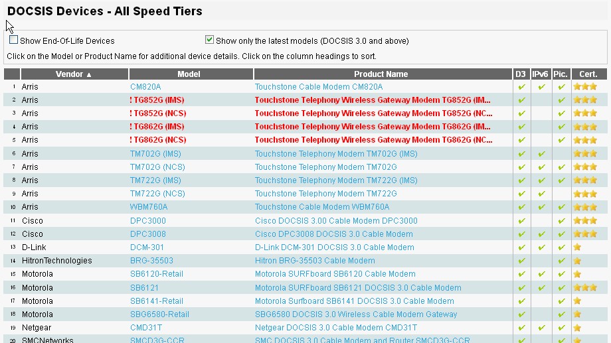The image size is (611, 343).
Task: Click the three-star Cert. rating for CM820A
Action: pyautogui.click(x=585, y=86)
